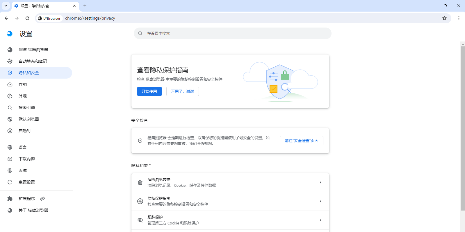Click the external link icon beside 扩展程序
The width and height of the screenshot is (465, 232).
pos(42,199)
